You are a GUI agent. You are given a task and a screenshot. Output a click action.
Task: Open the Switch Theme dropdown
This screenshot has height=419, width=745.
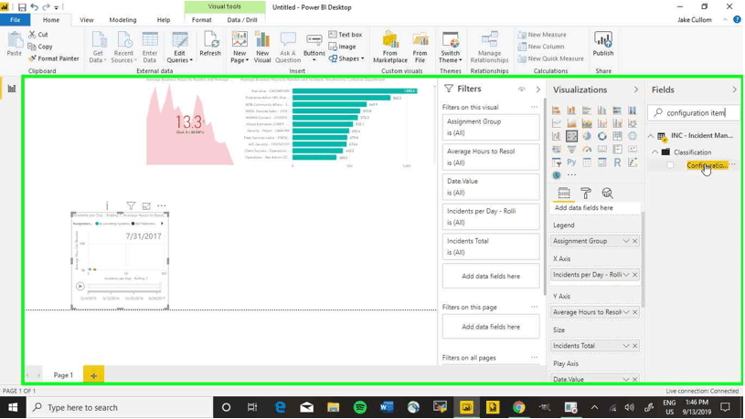(x=450, y=47)
